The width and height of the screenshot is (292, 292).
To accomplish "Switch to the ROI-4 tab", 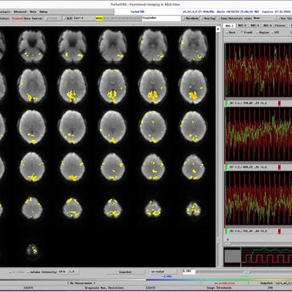I will tap(267, 26).
